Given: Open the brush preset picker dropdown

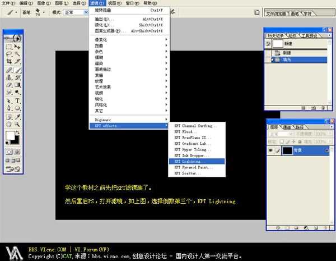Looking at the screenshot, I should 44,12.
